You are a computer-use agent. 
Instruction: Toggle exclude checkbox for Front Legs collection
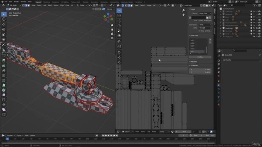251,28
